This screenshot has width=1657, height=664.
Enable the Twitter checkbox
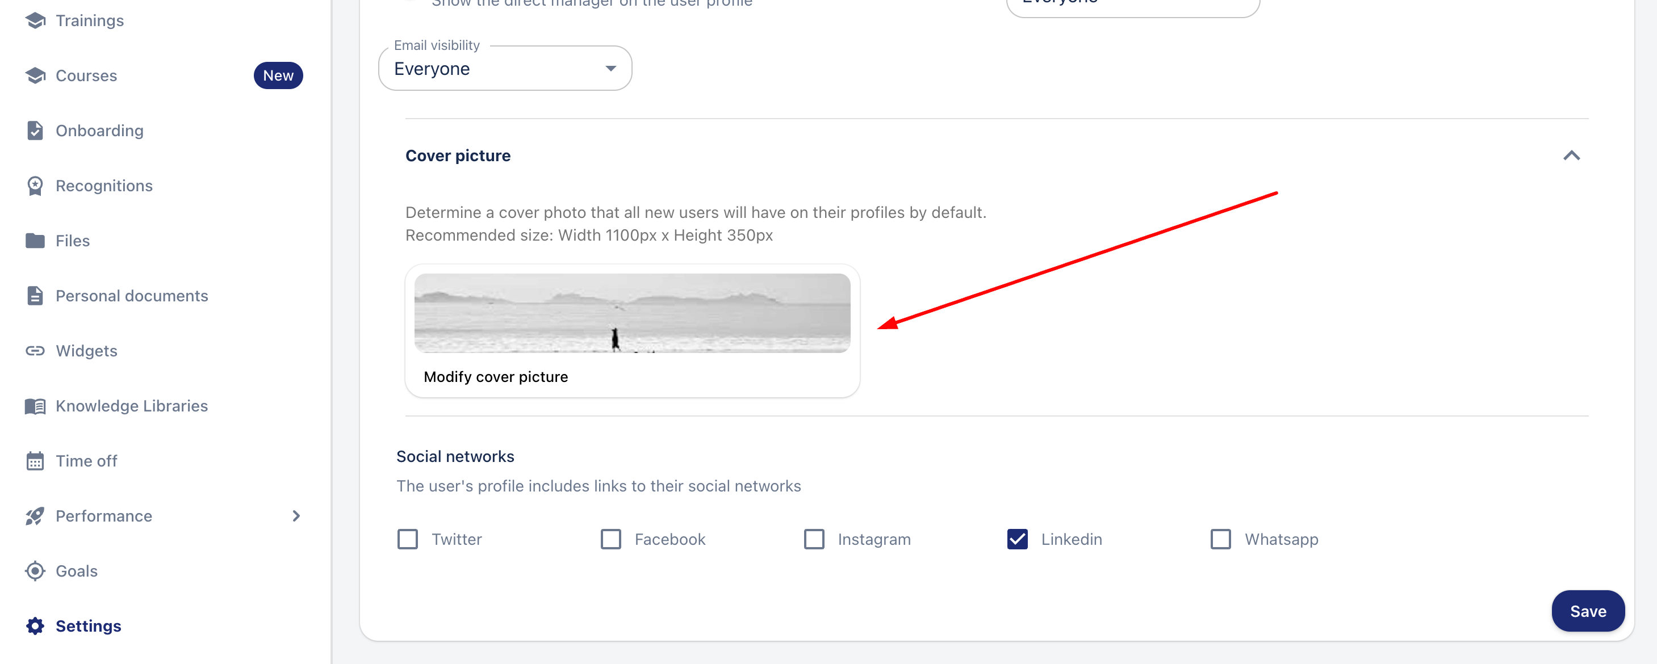(x=408, y=539)
